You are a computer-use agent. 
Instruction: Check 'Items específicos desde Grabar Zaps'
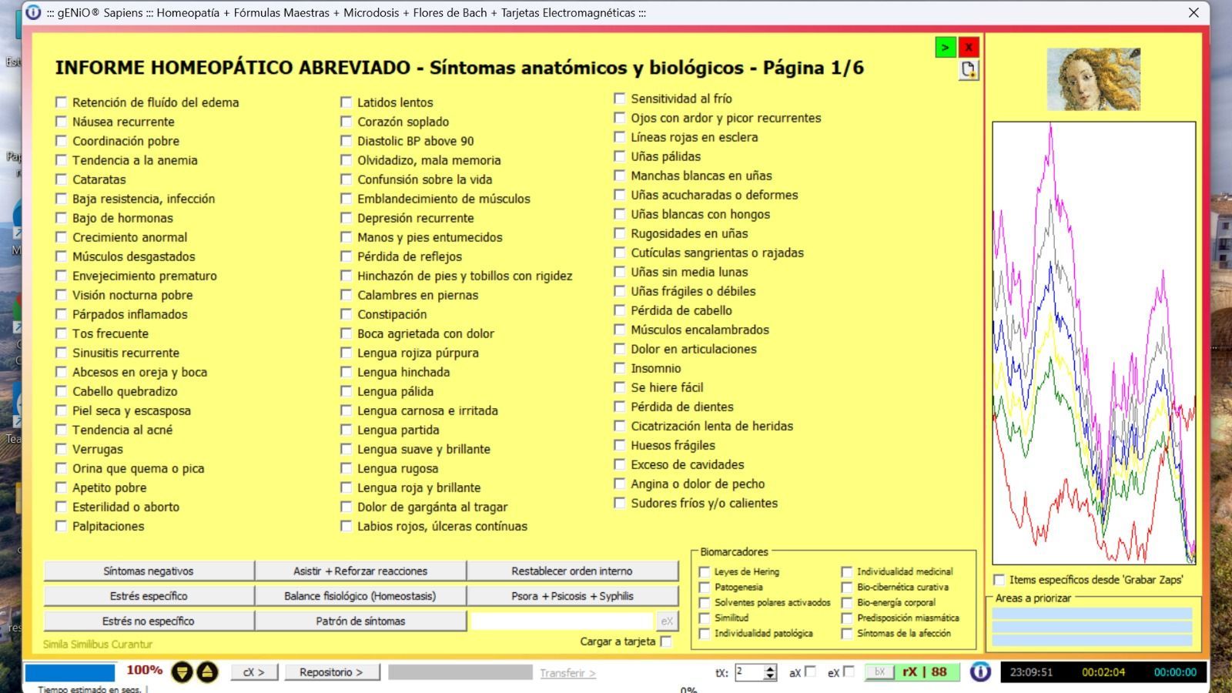point(999,580)
